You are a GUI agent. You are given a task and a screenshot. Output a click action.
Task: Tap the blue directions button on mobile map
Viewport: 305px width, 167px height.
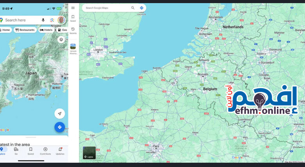60,127
